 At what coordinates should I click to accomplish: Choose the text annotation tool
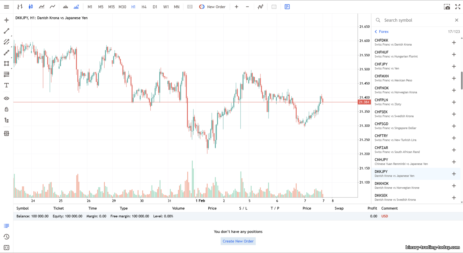point(6,85)
